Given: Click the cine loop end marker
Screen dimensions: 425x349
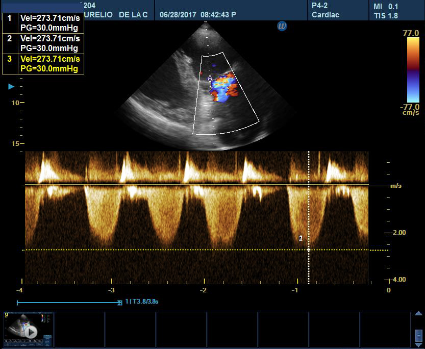Looking at the screenshot, I should (x=120, y=303).
